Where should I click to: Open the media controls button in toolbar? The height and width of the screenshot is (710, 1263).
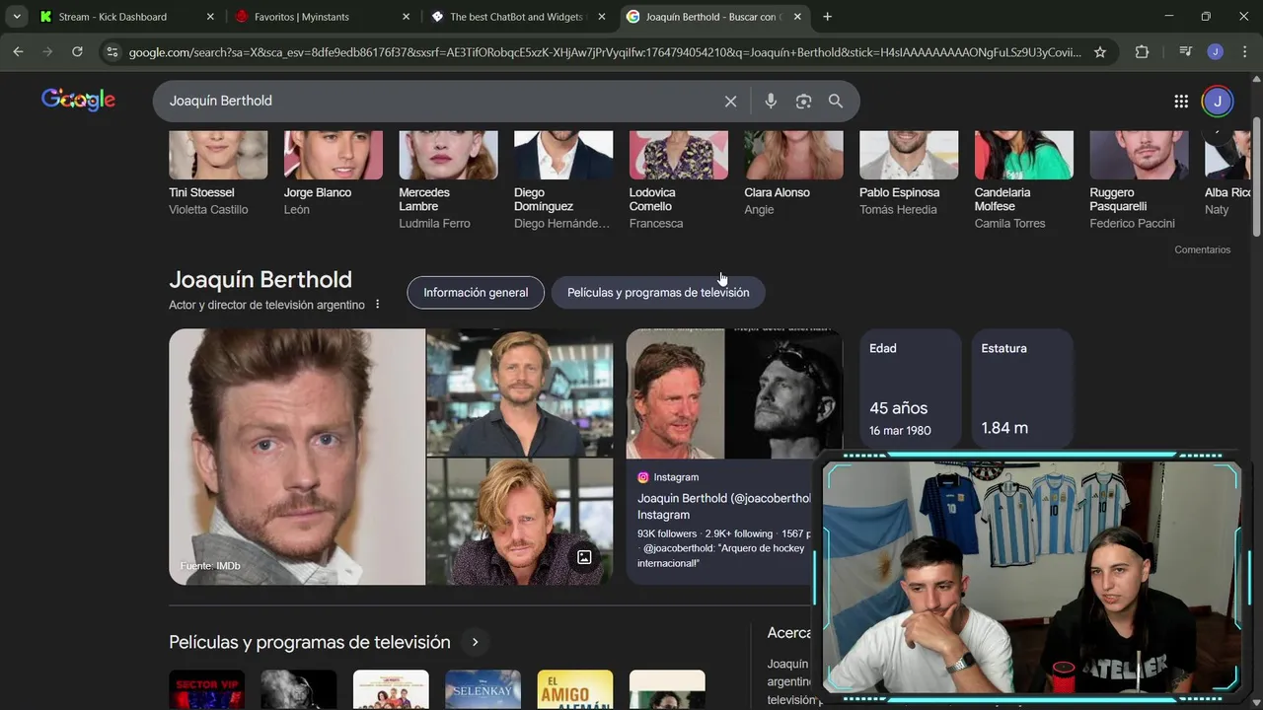pos(1186,52)
